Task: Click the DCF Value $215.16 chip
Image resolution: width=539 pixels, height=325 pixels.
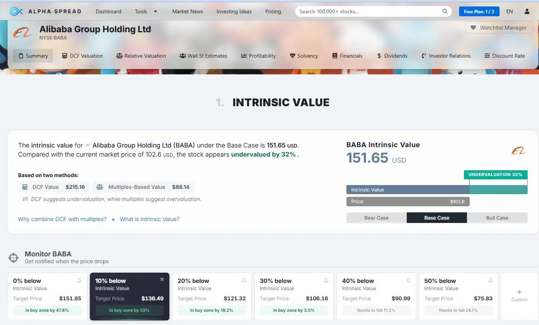Action: pyautogui.click(x=54, y=187)
